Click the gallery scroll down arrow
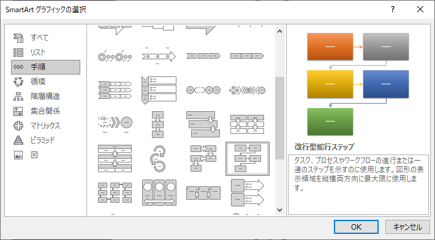 click(279, 210)
